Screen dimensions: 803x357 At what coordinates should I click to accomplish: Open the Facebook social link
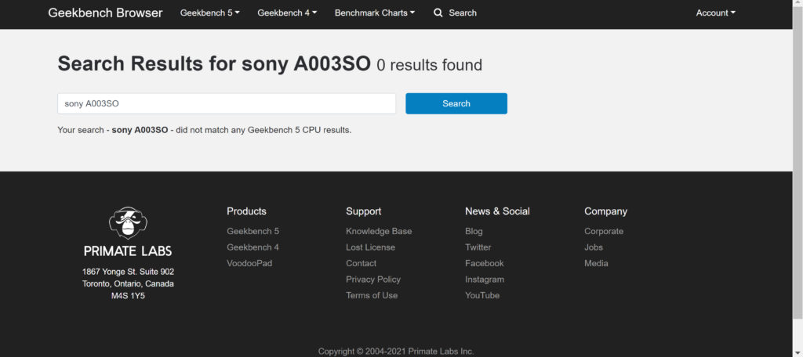click(x=485, y=263)
